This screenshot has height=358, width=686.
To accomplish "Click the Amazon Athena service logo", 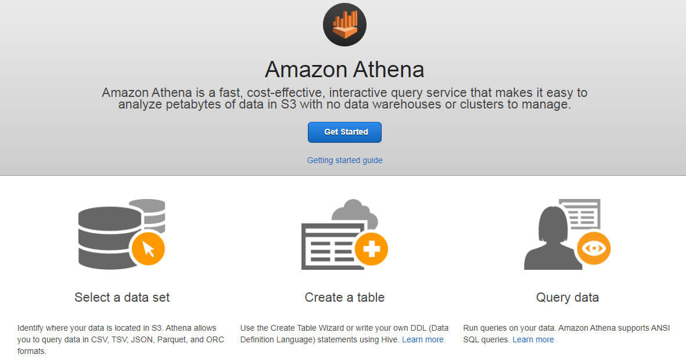I will pyautogui.click(x=344, y=24).
